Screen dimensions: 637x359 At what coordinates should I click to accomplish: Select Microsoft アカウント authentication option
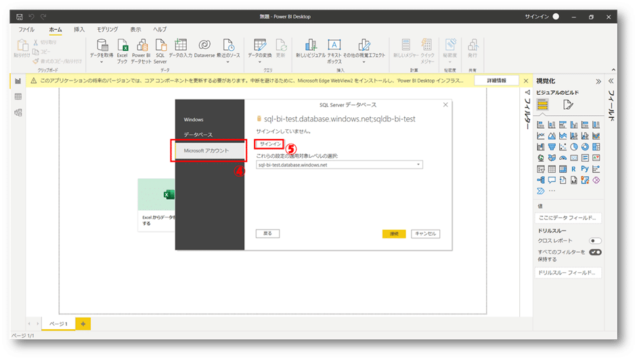(x=210, y=150)
